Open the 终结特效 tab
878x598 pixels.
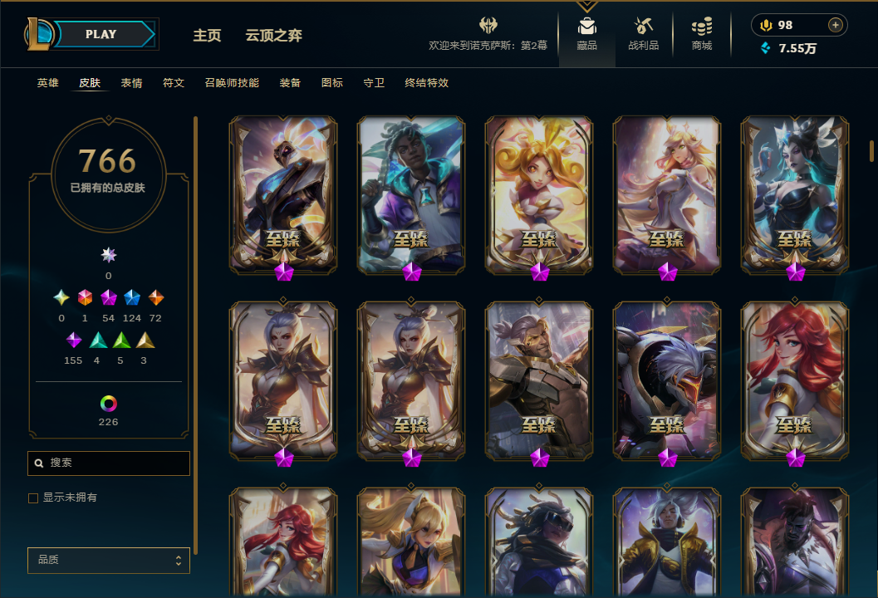427,83
